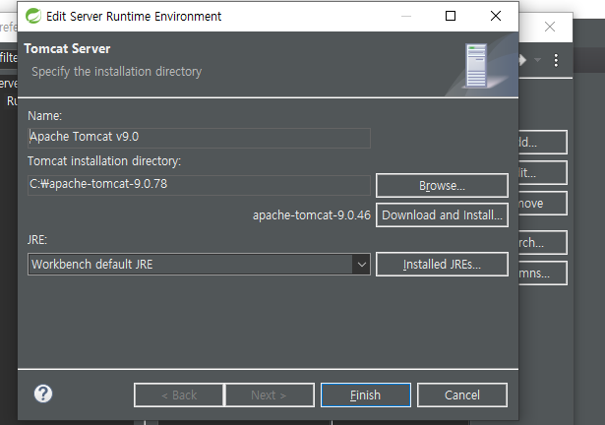Open the three-dot menu in Preferences window

(556, 60)
